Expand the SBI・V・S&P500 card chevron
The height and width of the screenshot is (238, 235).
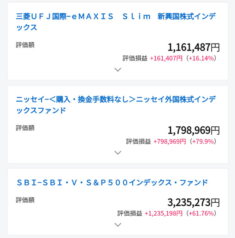coord(117,225)
